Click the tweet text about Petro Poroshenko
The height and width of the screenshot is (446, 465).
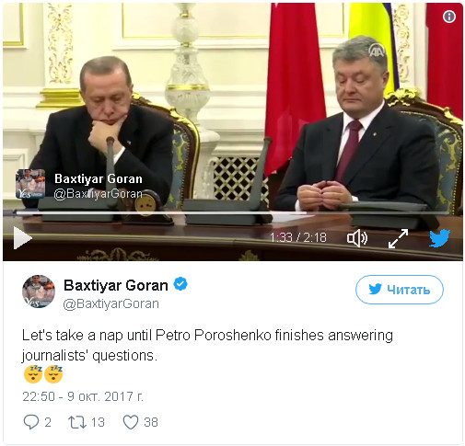[207, 345]
